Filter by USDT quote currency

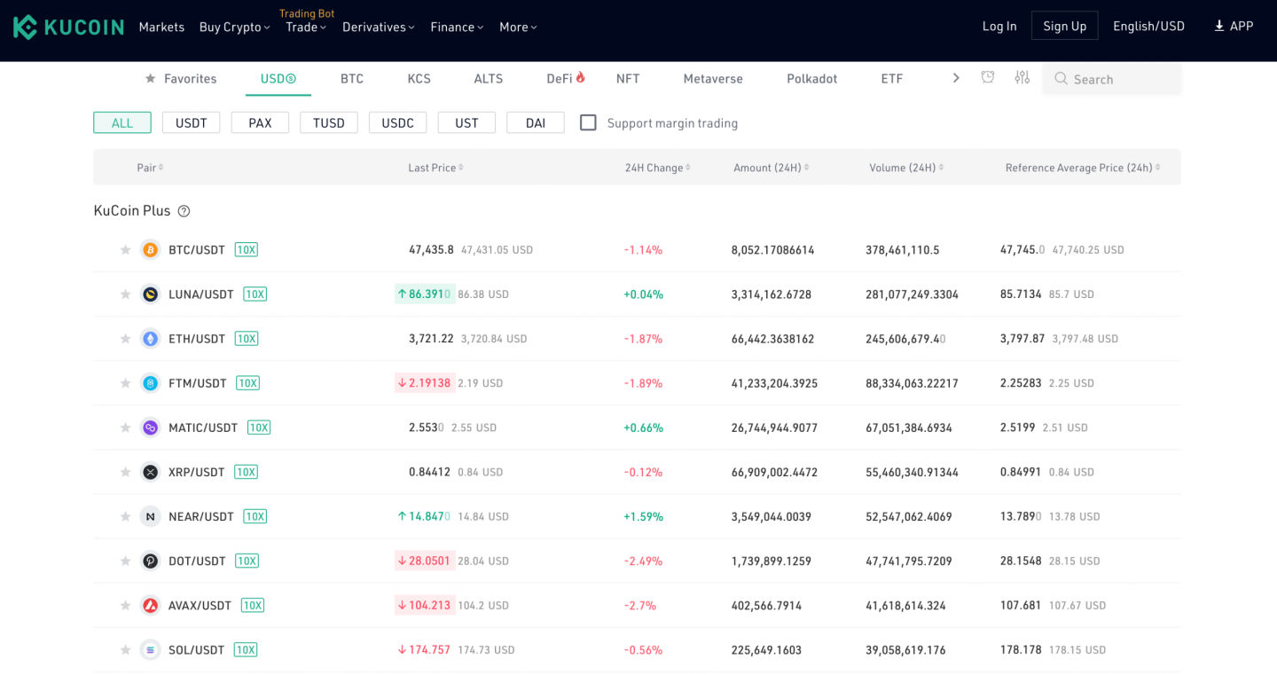[x=191, y=122]
